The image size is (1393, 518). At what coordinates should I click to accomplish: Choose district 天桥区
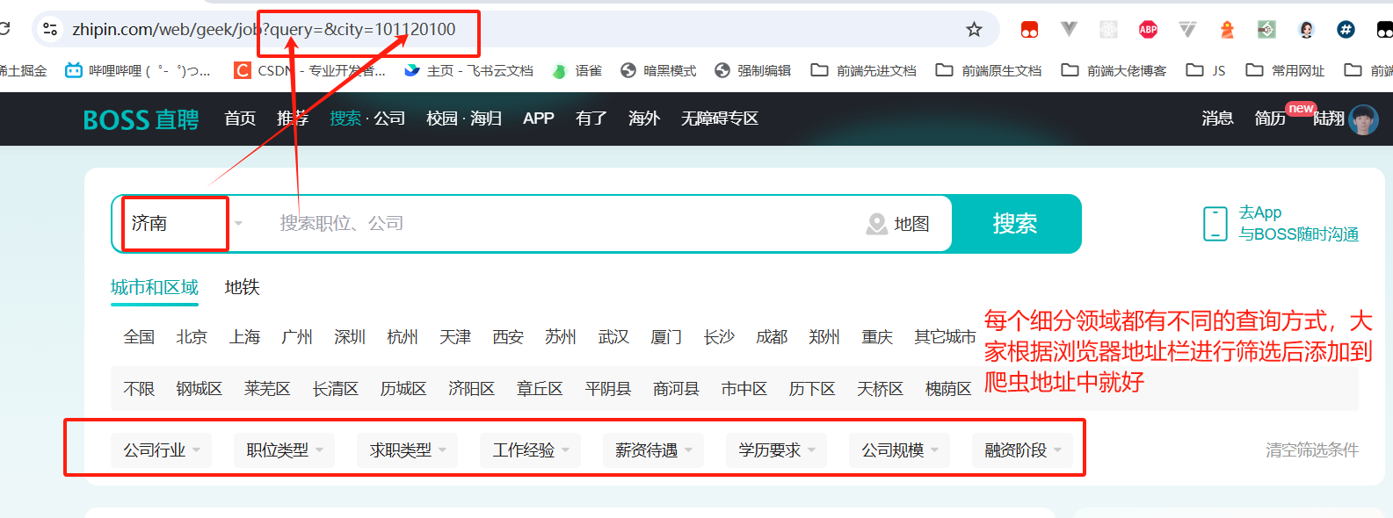pyautogui.click(x=881, y=389)
